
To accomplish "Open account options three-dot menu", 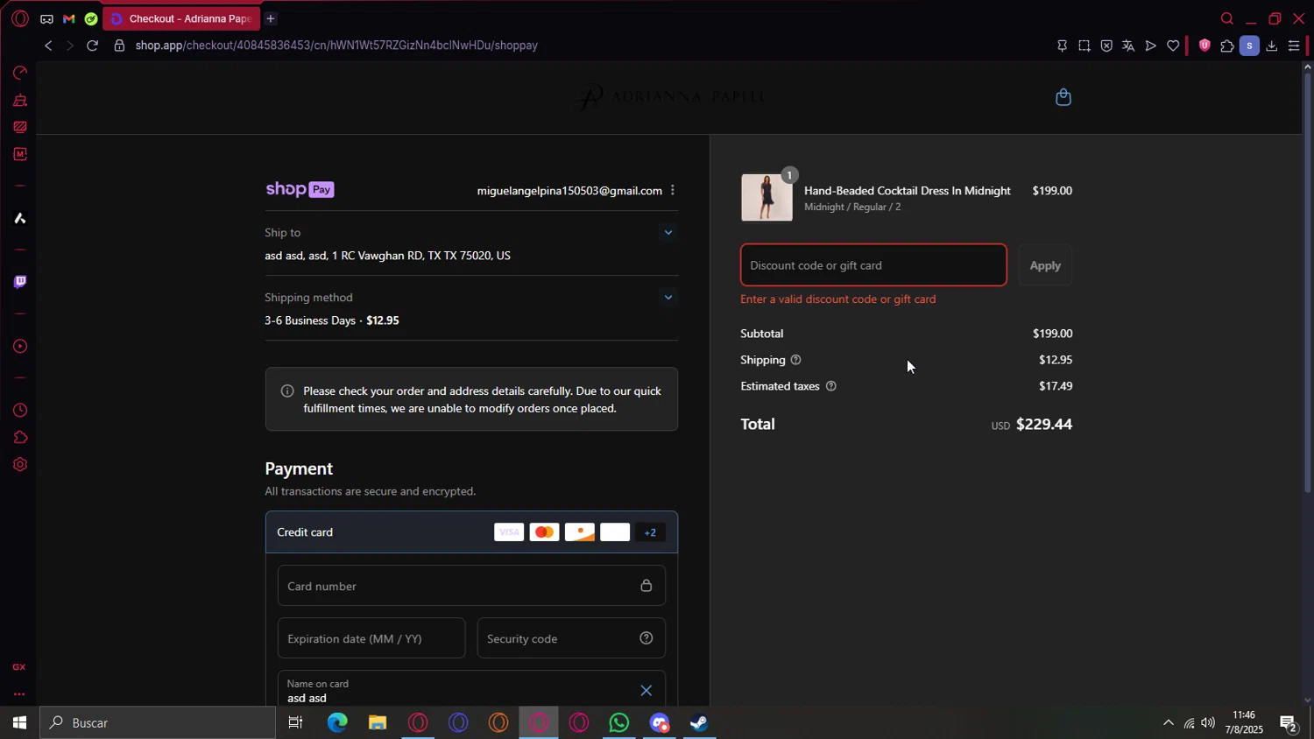I will click(x=673, y=190).
